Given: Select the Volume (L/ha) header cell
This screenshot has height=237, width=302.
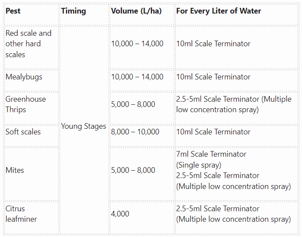Looking at the screenshot, I should [142, 14].
